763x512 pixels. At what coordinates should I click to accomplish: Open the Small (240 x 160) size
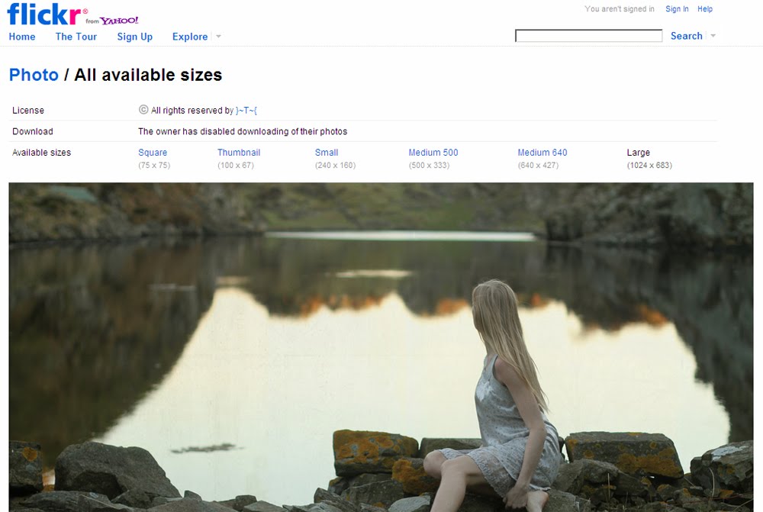tap(327, 152)
